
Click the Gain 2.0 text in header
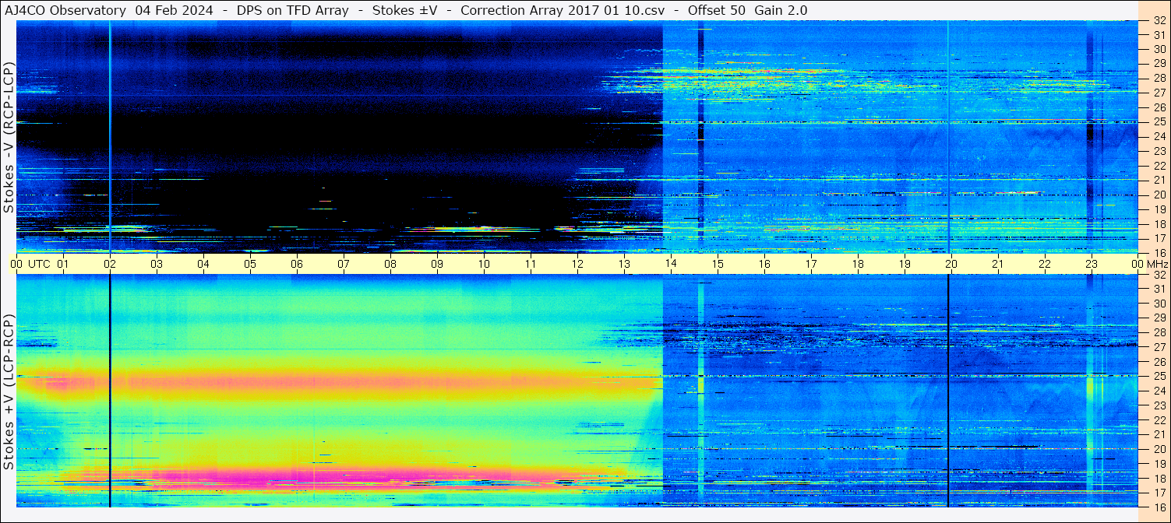[x=781, y=10]
